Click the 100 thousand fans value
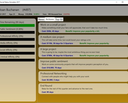Image resolution: width=128 pixels, height=103 pixels. click(x=55, y=14)
